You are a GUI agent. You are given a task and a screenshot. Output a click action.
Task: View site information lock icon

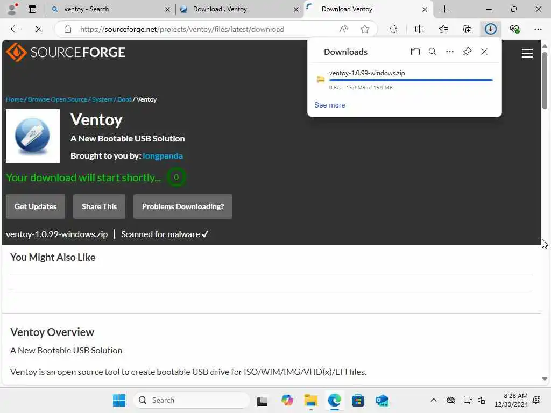tap(68, 29)
